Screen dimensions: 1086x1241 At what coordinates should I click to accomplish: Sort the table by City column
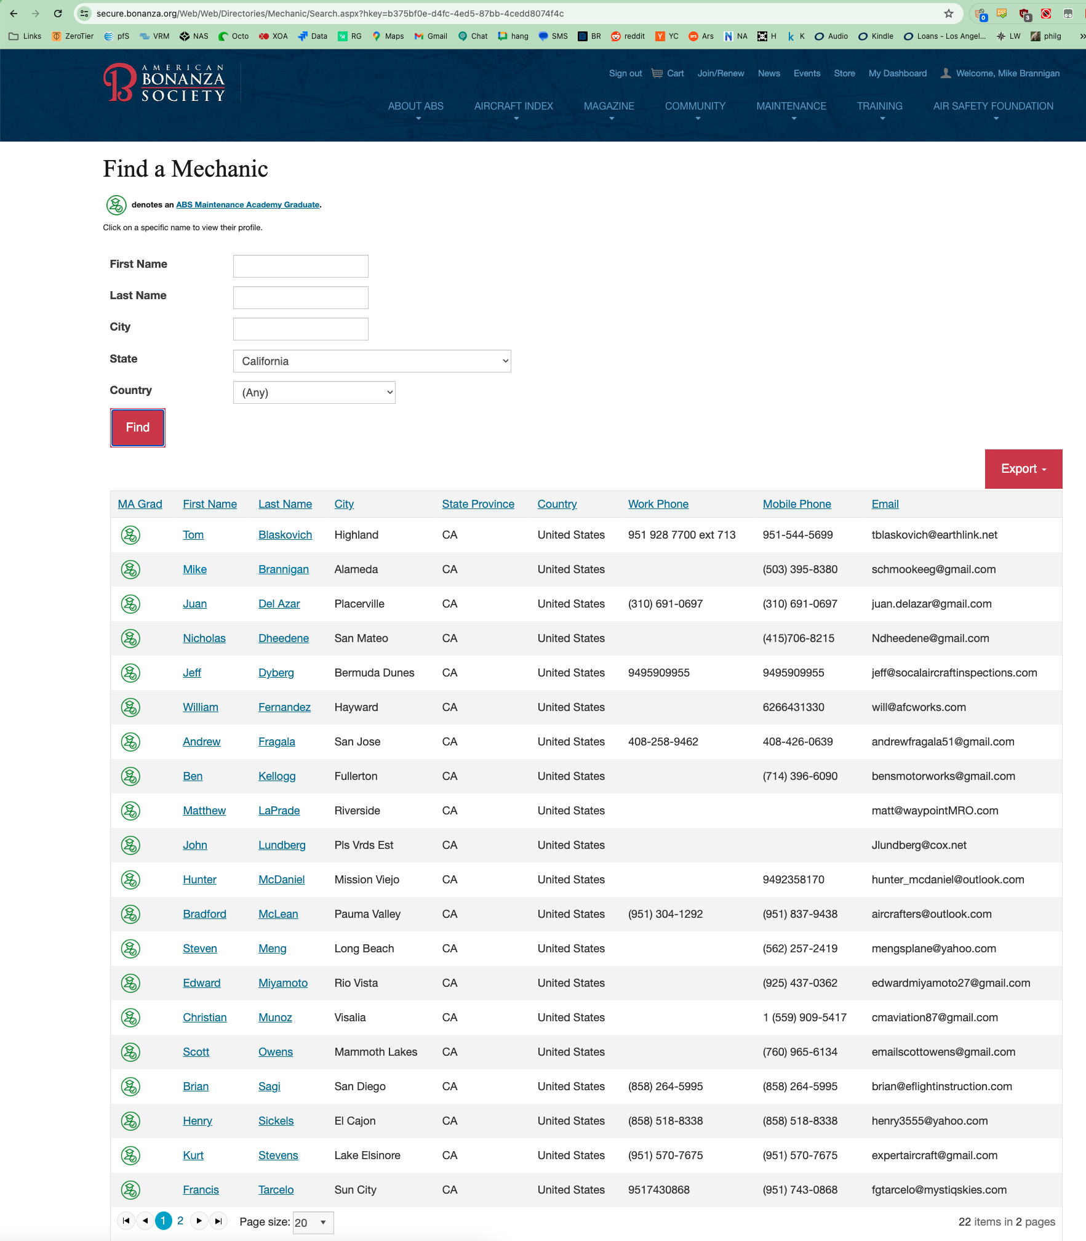click(x=344, y=504)
